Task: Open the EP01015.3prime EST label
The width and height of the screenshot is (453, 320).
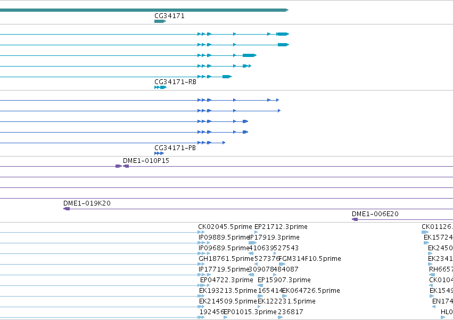Action: pyautogui.click(x=250, y=312)
